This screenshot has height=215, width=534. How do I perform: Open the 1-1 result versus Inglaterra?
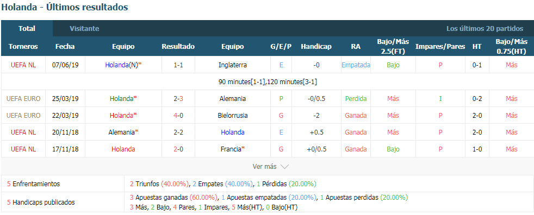[x=178, y=65]
